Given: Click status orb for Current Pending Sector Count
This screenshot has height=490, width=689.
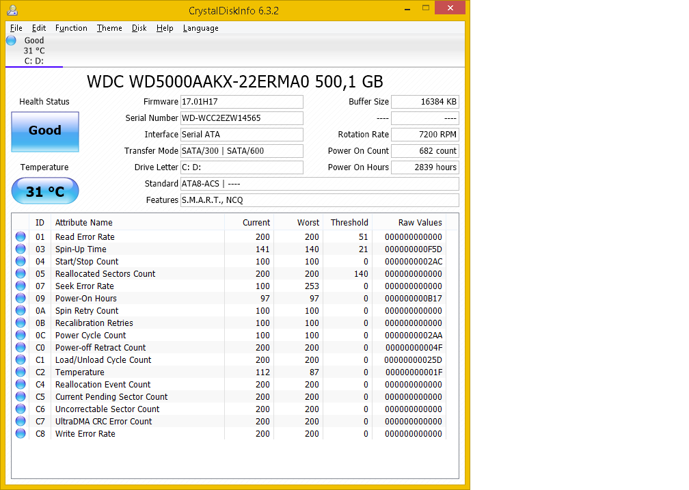Looking at the screenshot, I should [x=21, y=396].
